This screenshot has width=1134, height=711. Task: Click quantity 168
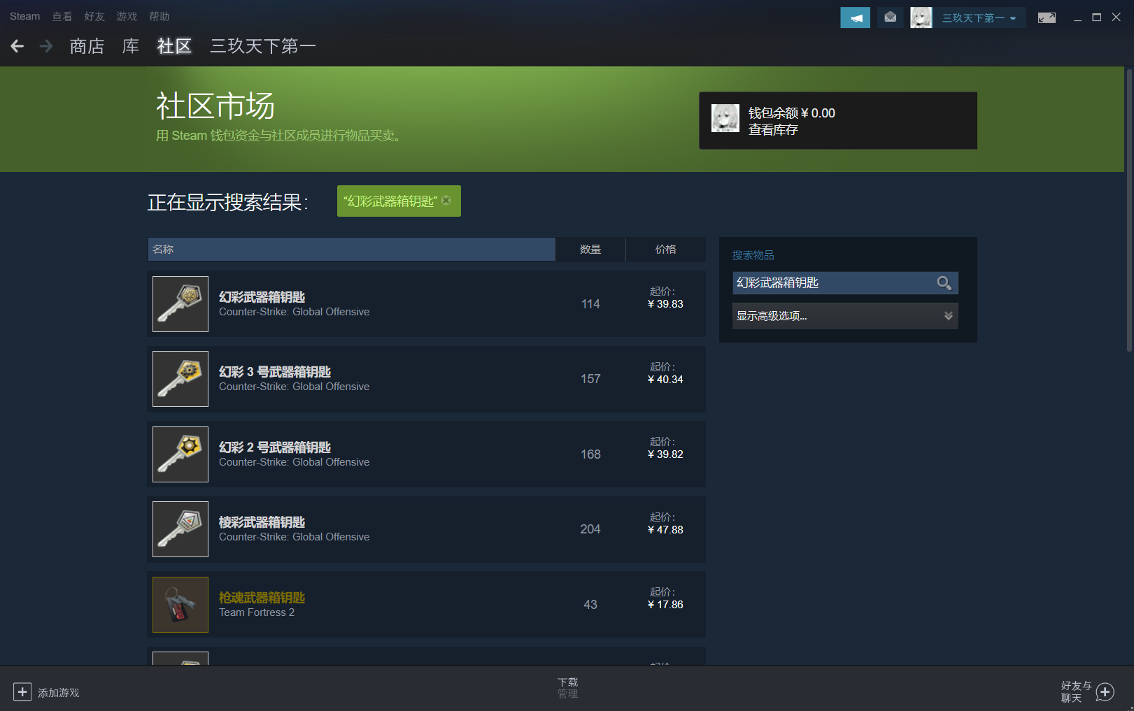click(590, 454)
